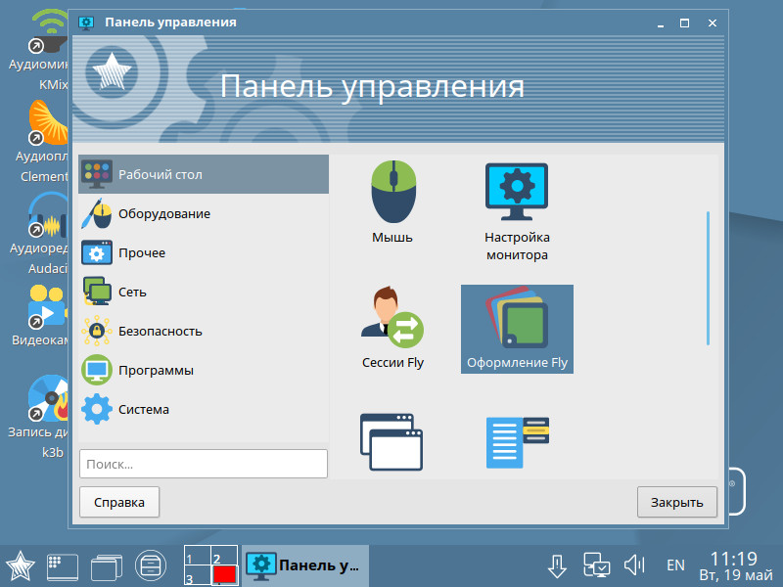
Task: Click the stacked windows icon on the taskbar
Action: point(107,567)
